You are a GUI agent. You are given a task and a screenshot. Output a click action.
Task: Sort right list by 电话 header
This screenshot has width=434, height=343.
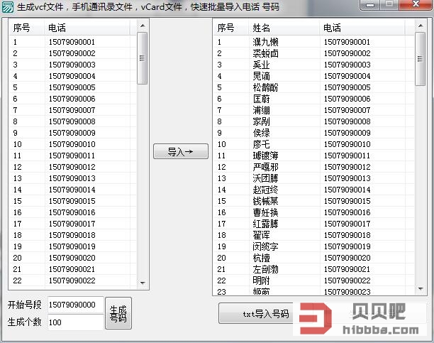click(x=362, y=28)
